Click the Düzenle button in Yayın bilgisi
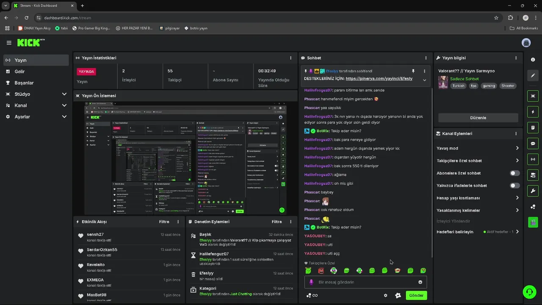Image resolution: width=542 pixels, height=305 pixels. [x=478, y=118]
